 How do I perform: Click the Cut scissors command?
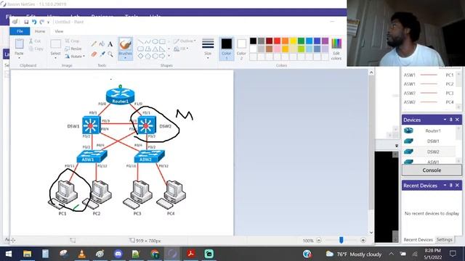point(35,41)
